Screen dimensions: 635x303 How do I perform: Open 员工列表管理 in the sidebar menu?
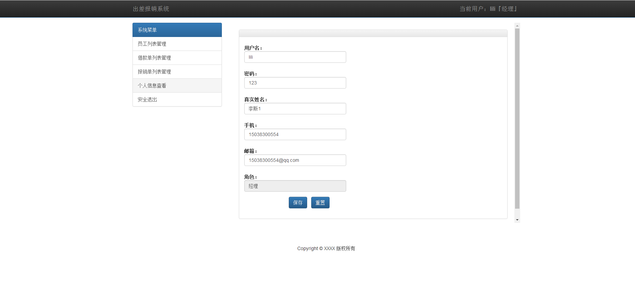click(x=177, y=44)
